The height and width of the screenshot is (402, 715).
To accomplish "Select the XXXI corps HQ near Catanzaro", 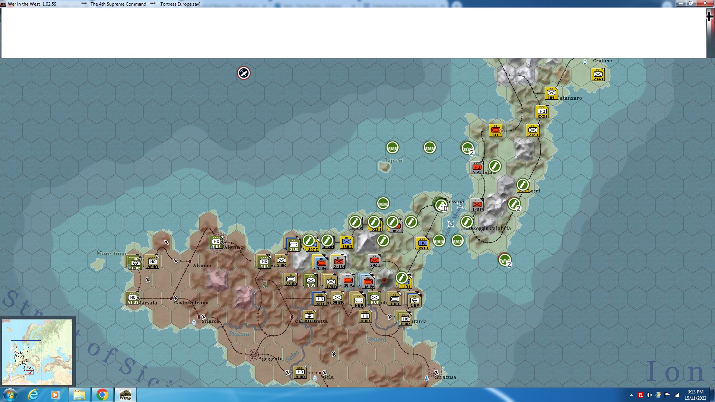I will tap(542, 112).
